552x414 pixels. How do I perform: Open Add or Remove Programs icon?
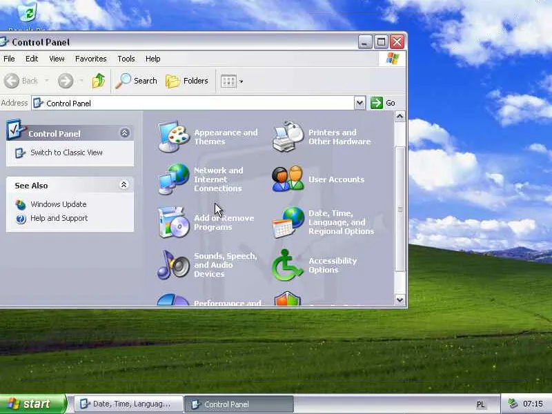(172, 222)
